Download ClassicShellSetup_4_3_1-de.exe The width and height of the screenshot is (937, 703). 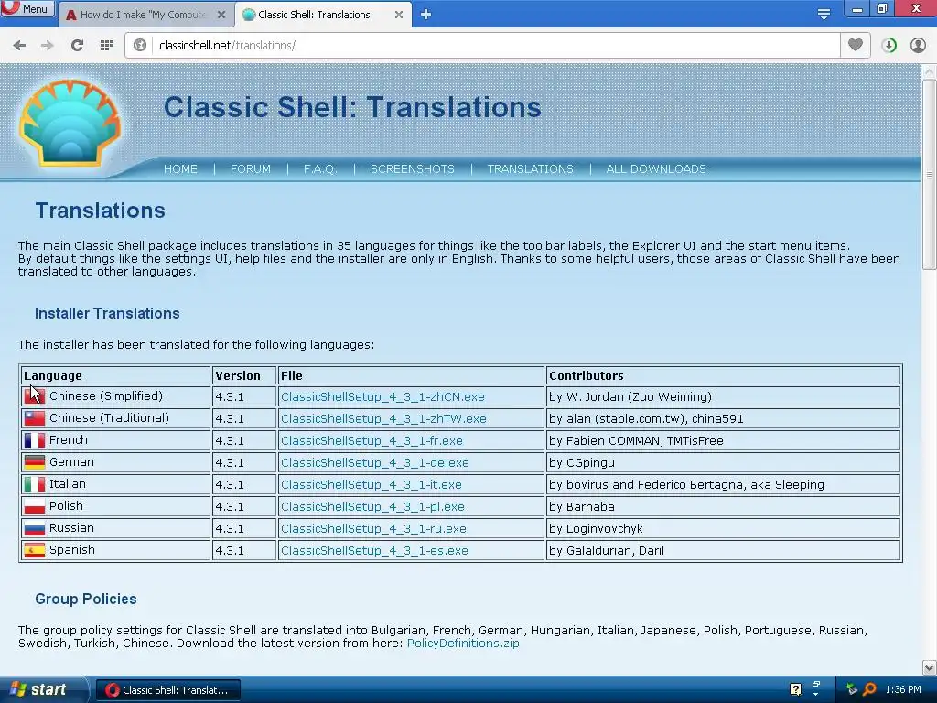[374, 462]
